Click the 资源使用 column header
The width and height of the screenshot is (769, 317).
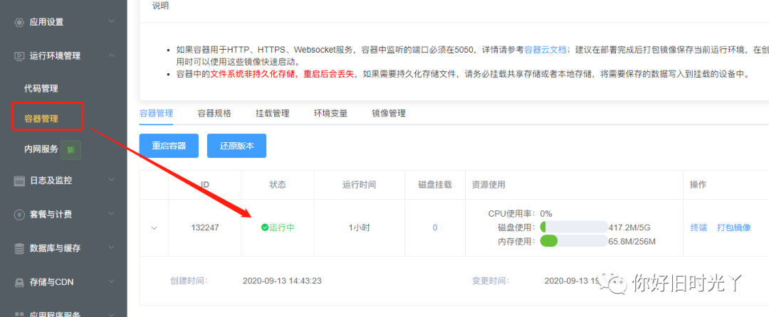tap(488, 185)
